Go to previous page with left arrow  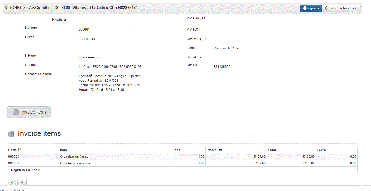pos(12,182)
